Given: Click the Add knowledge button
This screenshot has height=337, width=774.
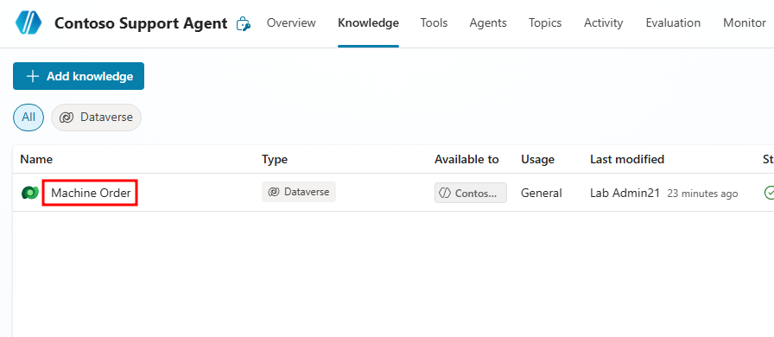Looking at the screenshot, I should tap(79, 76).
